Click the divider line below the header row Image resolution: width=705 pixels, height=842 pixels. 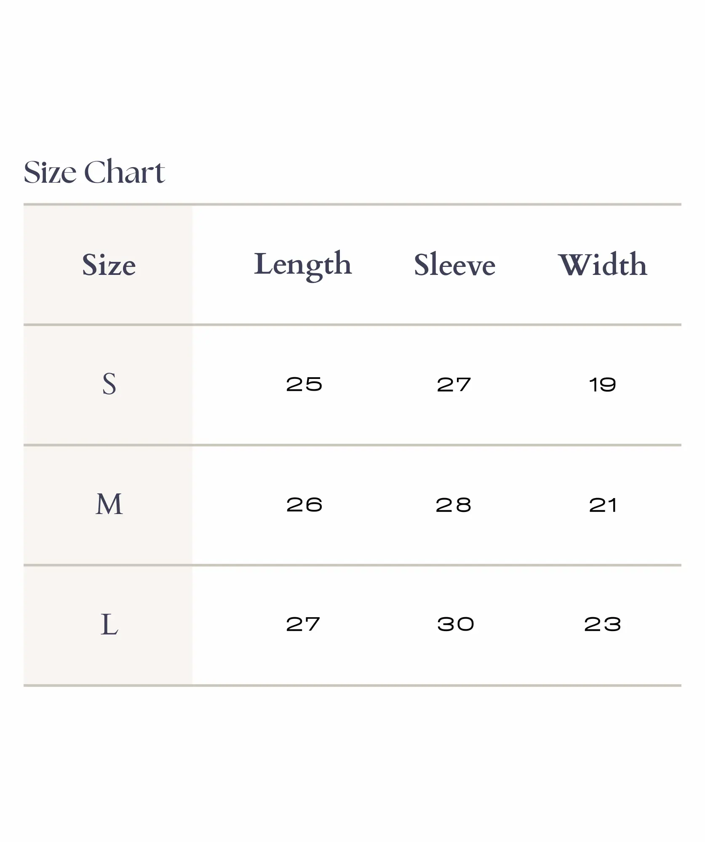352,325
